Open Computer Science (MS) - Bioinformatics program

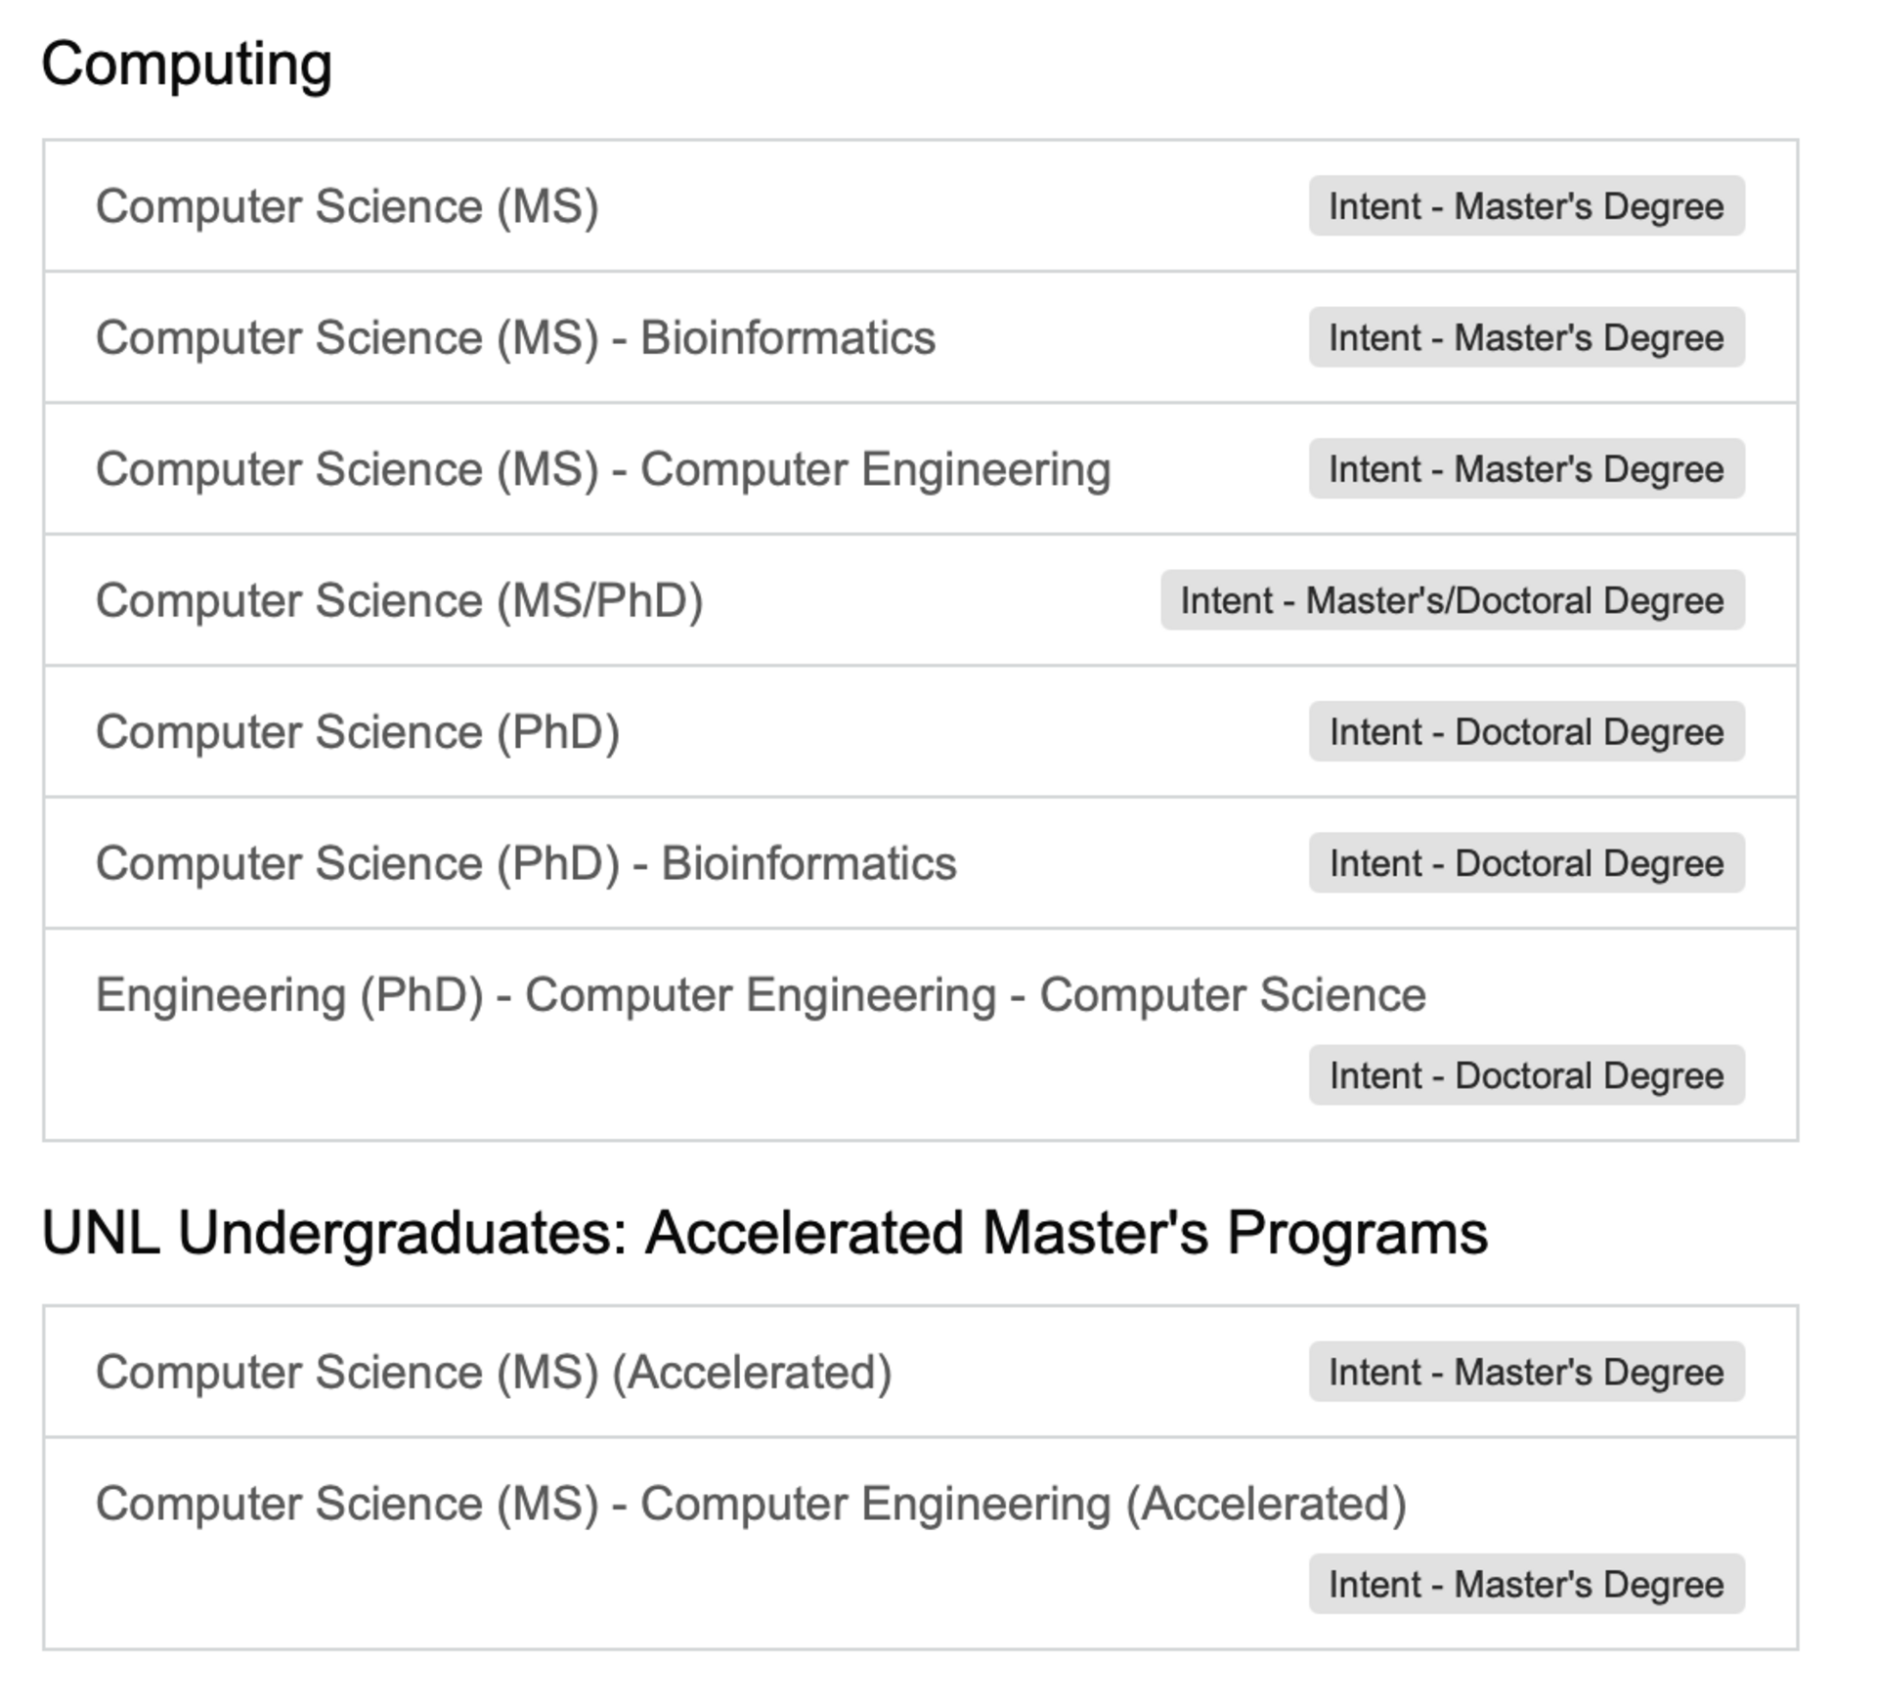pos(515,337)
